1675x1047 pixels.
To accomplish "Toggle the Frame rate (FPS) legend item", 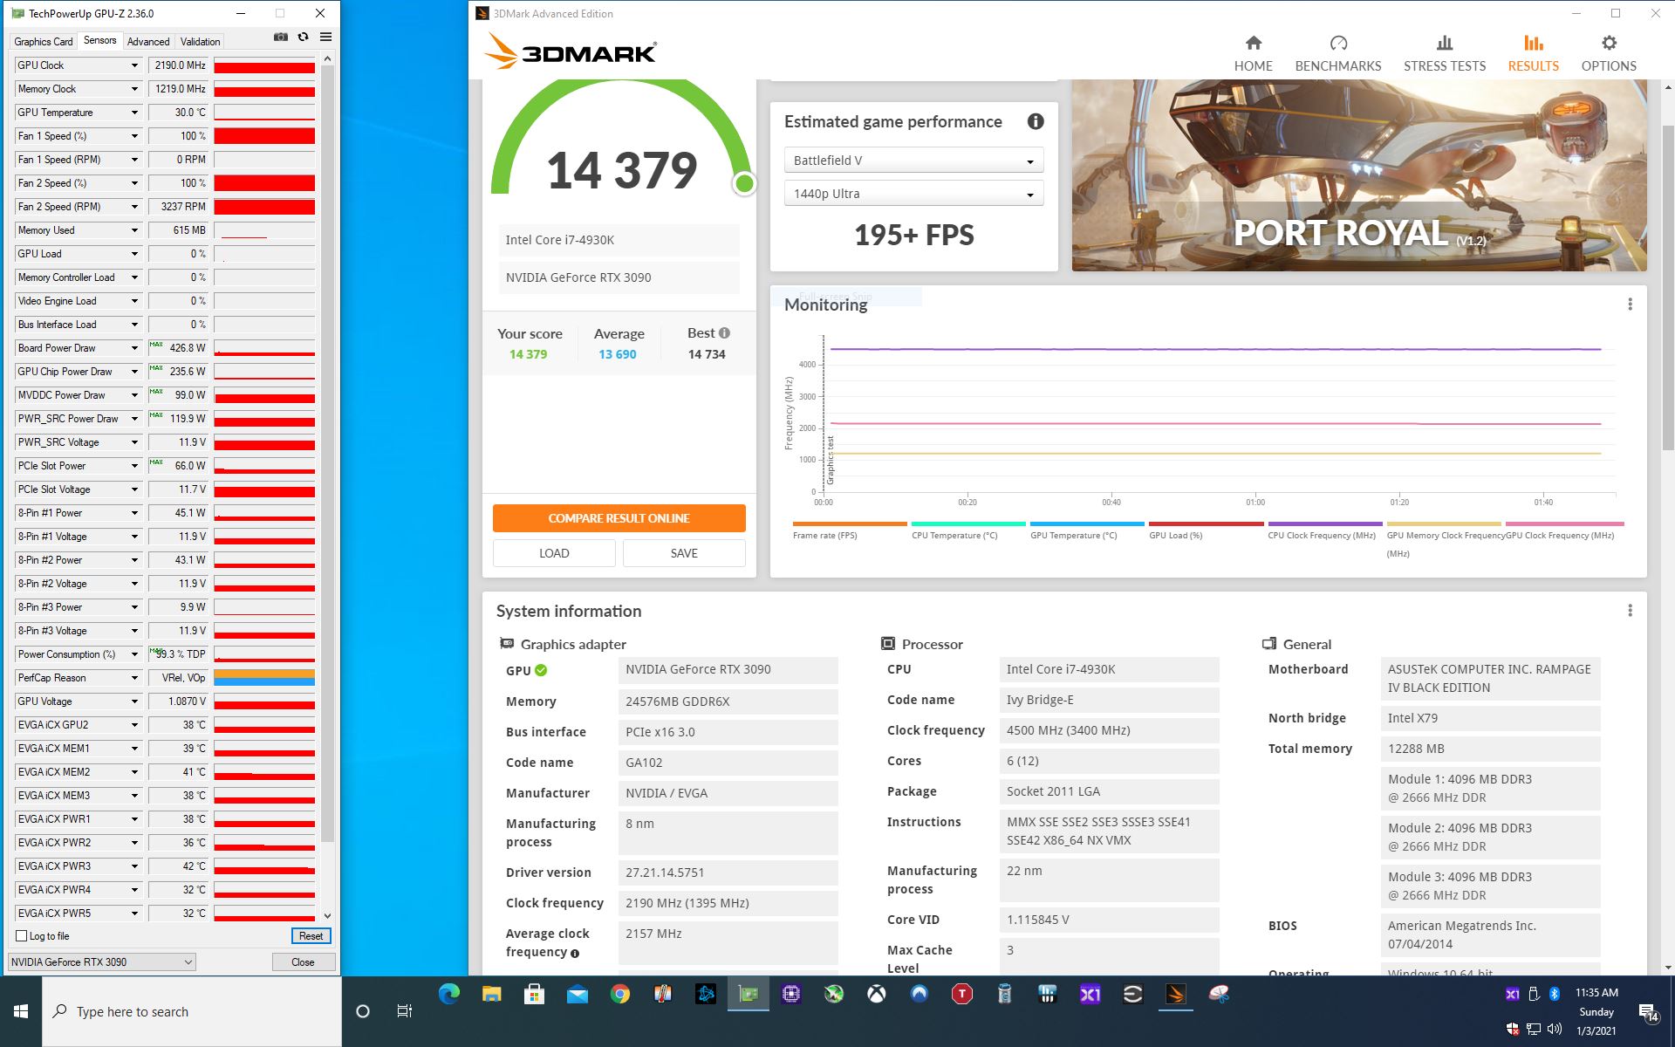I will [x=824, y=535].
